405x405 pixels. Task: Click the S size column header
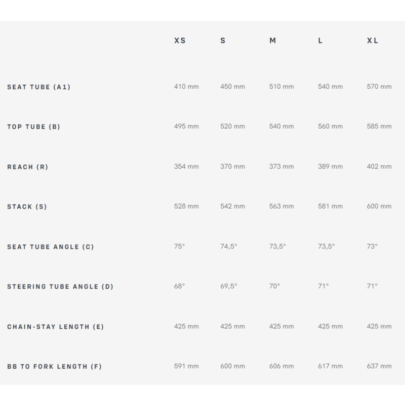[223, 40]
